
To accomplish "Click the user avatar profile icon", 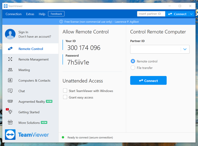I will click(x=10, y=34).
